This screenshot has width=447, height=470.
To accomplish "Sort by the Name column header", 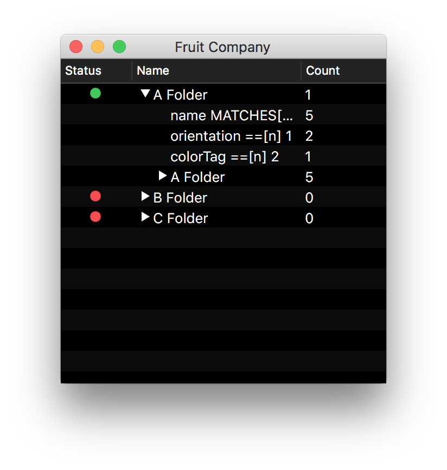I will pyautogui.click(x=153, y=71).
